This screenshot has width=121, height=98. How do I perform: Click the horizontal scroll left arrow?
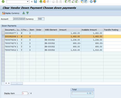tap(6, 83)
